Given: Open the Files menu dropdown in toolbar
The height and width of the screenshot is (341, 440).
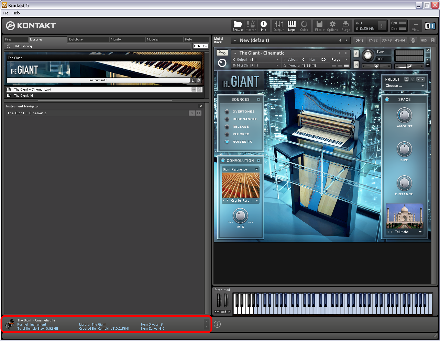Looking at the screenshot, I should coord(320,26).
